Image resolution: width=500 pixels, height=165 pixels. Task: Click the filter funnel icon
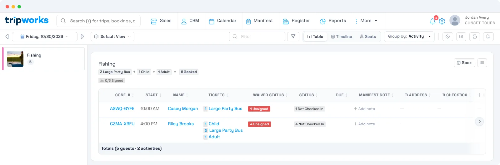[293, 37]
